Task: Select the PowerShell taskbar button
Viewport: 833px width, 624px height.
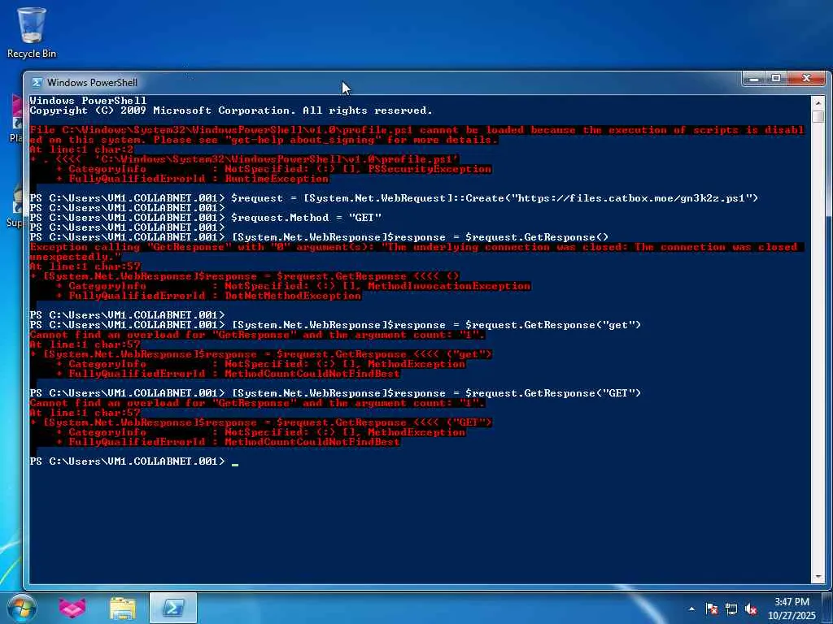Action: click(x=172, y=608)
